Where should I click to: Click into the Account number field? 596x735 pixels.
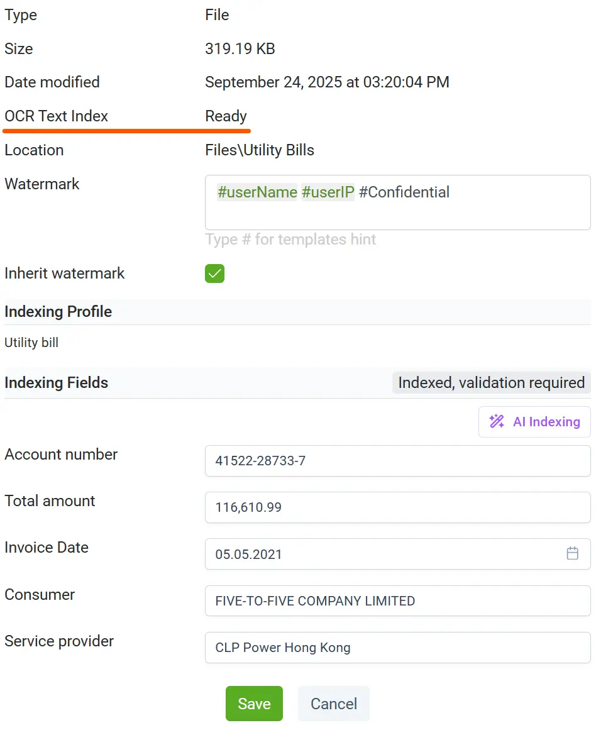point(397,461)
